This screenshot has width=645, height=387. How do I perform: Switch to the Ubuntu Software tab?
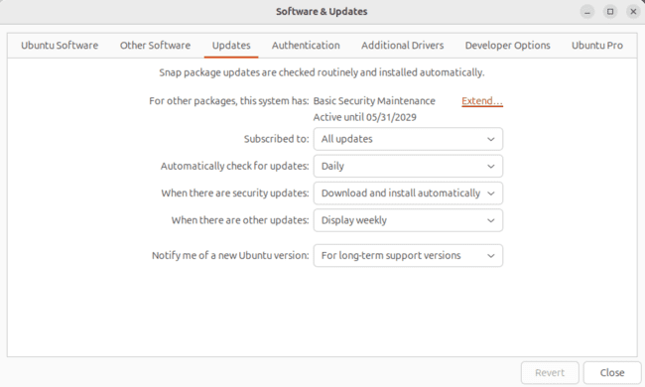[x=60, y=46]
